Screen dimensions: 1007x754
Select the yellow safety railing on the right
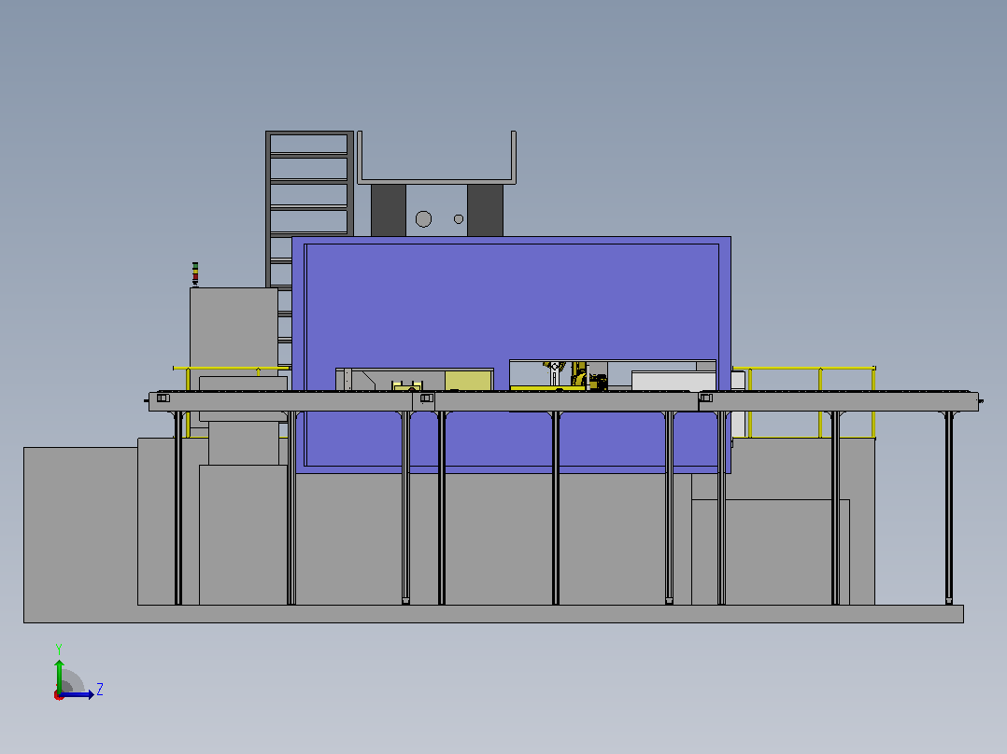(x=804, y=403)
